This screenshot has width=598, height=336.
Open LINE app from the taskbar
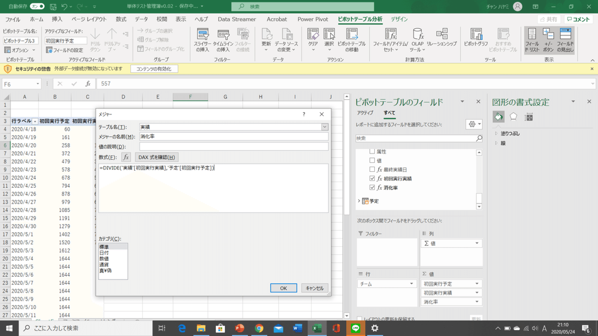pyautogui.click(x=355, y=328)
